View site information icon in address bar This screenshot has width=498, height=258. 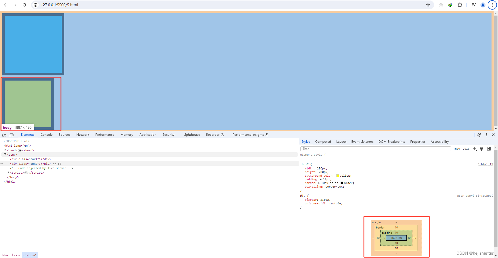pos(36,5)
